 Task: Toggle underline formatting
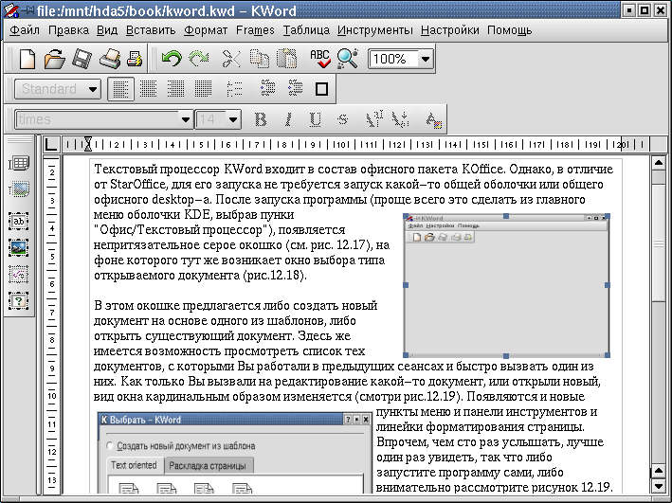315,119
